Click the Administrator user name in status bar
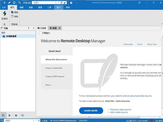Viewport: 163px width, 122px height. pyautogui.click(x=63, y=121)
